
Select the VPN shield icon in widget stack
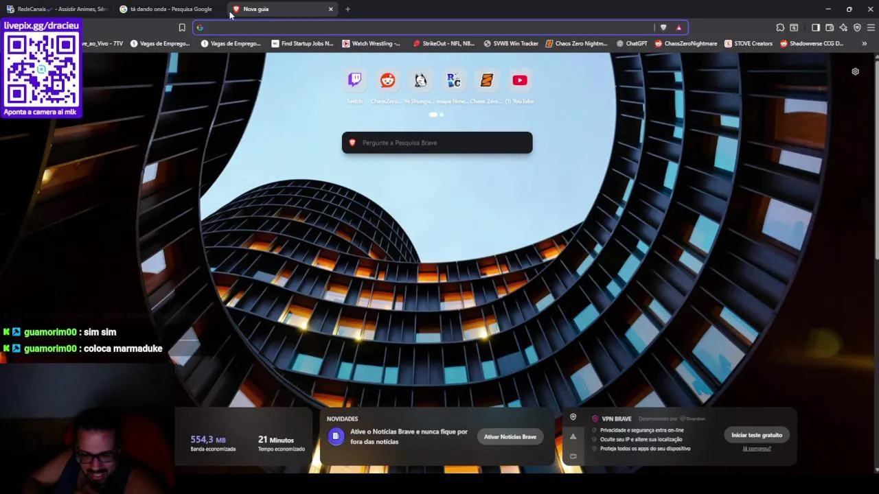[573, 417]
